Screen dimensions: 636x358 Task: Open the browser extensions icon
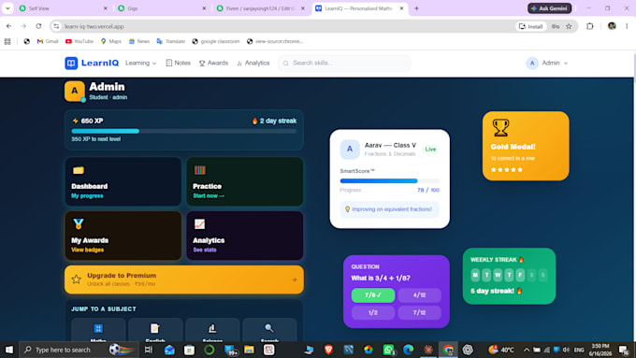(x=590, y=26)
